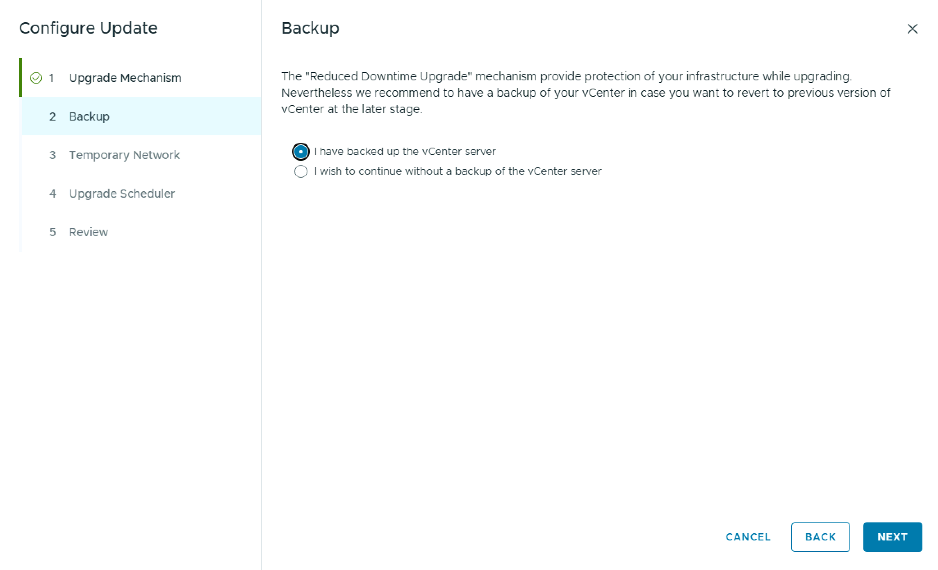Select the Backup step in the sidebar
This screenshot has width=938, height=570.
89,116
